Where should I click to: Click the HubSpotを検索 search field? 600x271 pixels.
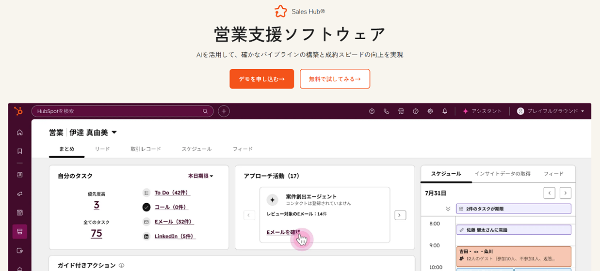(x=119, y=111)
